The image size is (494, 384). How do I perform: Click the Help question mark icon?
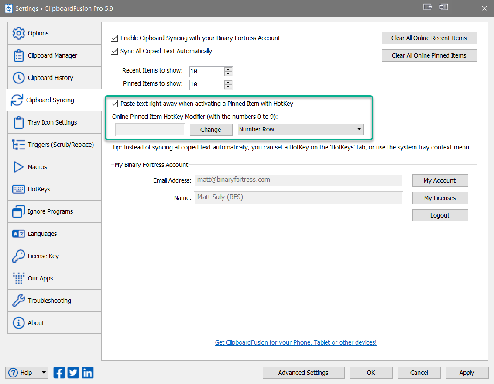(13, 373)
